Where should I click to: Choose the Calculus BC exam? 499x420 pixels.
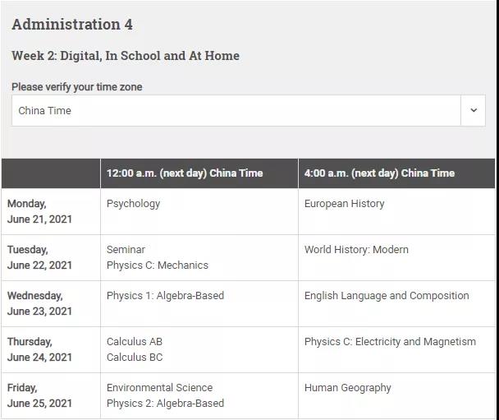(x=135, y=358)
